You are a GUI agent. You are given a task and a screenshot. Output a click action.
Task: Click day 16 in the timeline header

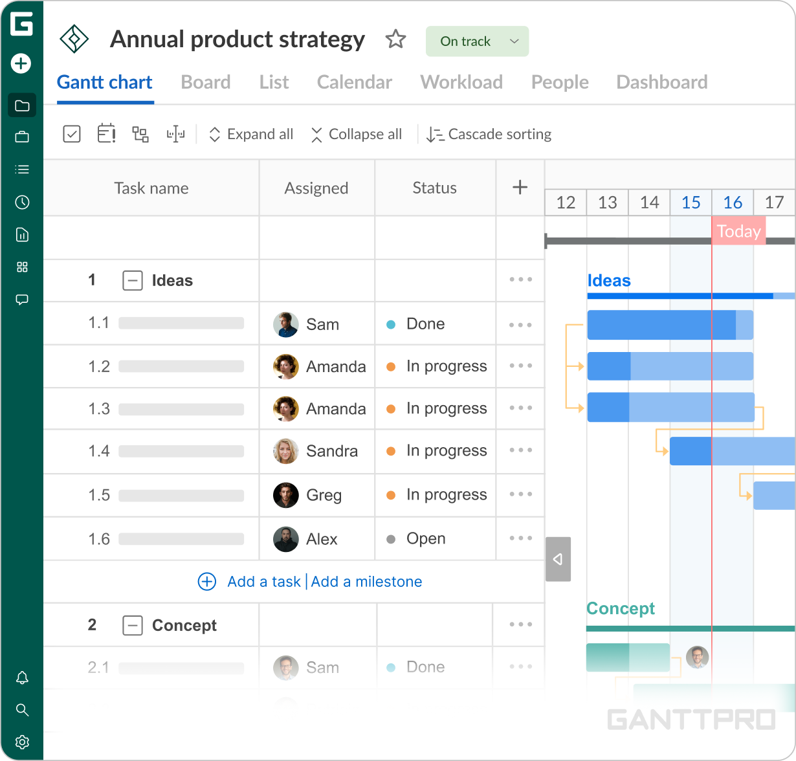[x=732, y=203]
